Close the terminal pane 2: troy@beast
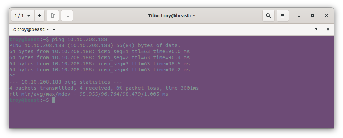The width and height of the screenshot is (343, 138). [x=328, y=29]
